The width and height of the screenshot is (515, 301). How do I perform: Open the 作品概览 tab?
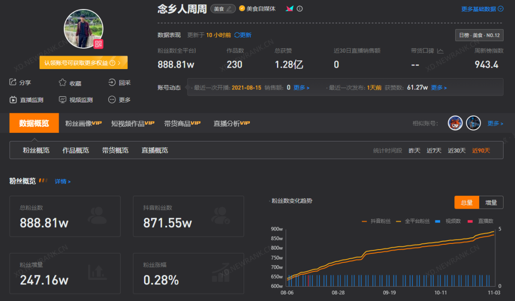[75, 150]
